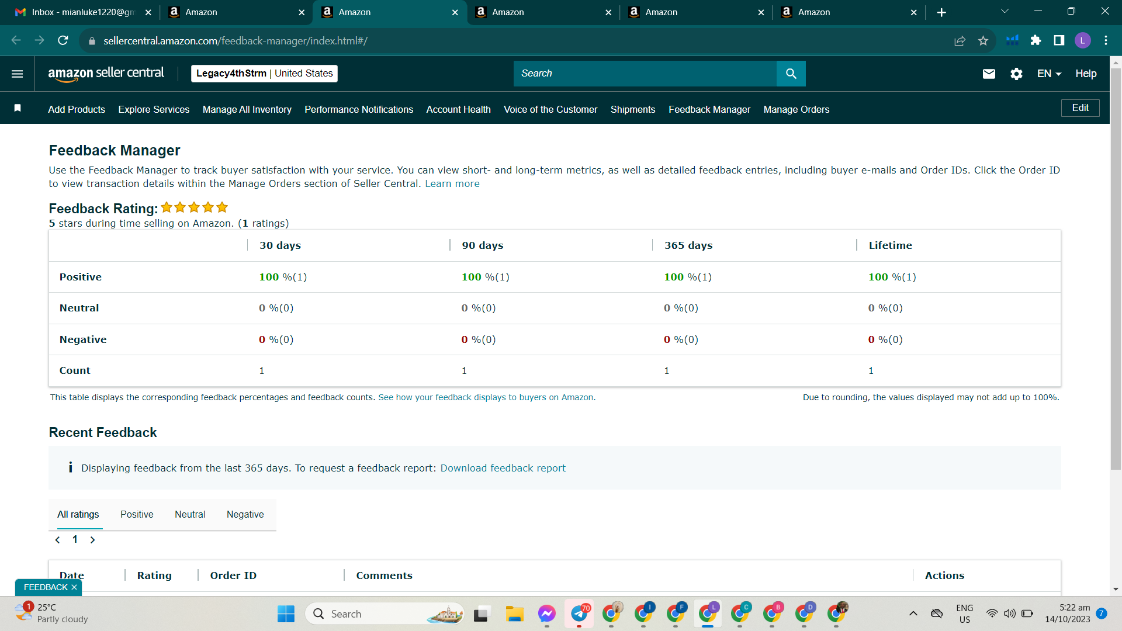Open File Explorer from the taskbar
The height and width of the screenshot is (631, 1122).
click(x=514, y=614)
